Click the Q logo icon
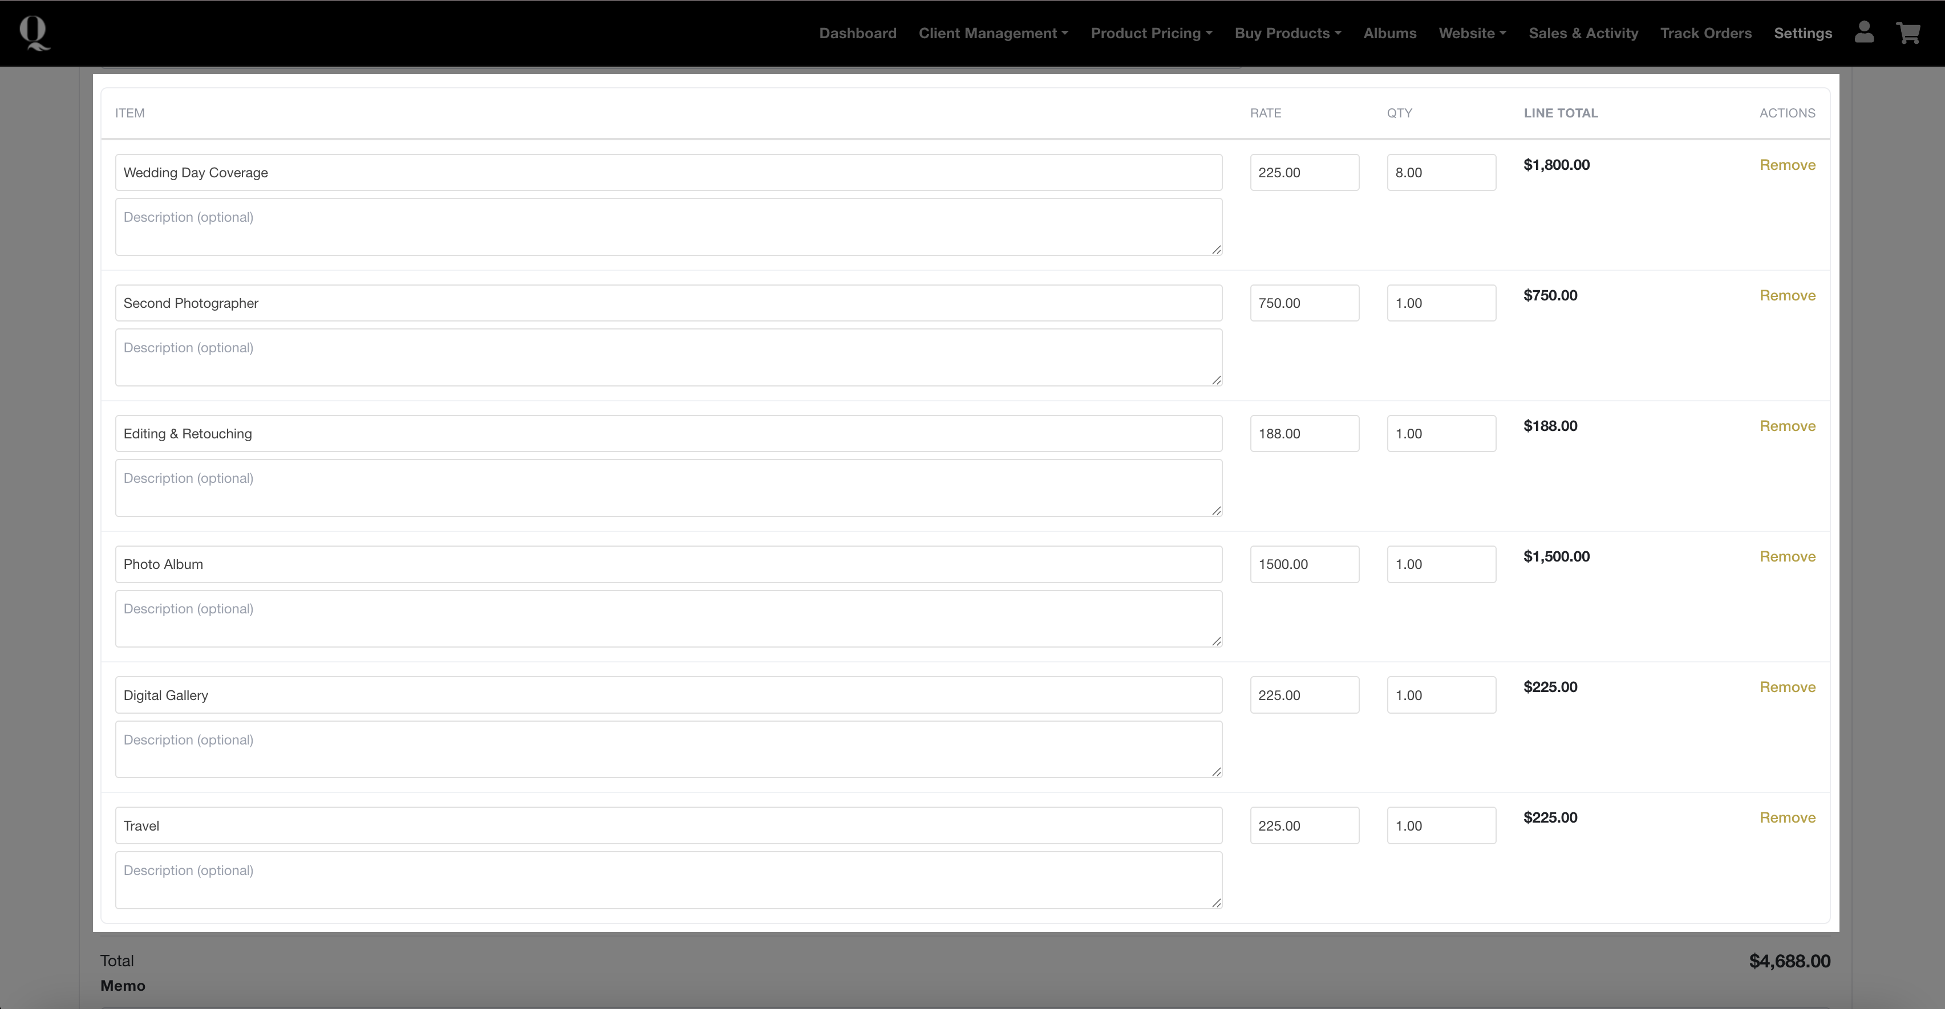The width and height of the screenshot is (1945, 1009). 35,33
